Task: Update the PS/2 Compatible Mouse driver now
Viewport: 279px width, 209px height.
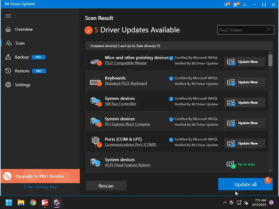Action: (x=245, y=62)
